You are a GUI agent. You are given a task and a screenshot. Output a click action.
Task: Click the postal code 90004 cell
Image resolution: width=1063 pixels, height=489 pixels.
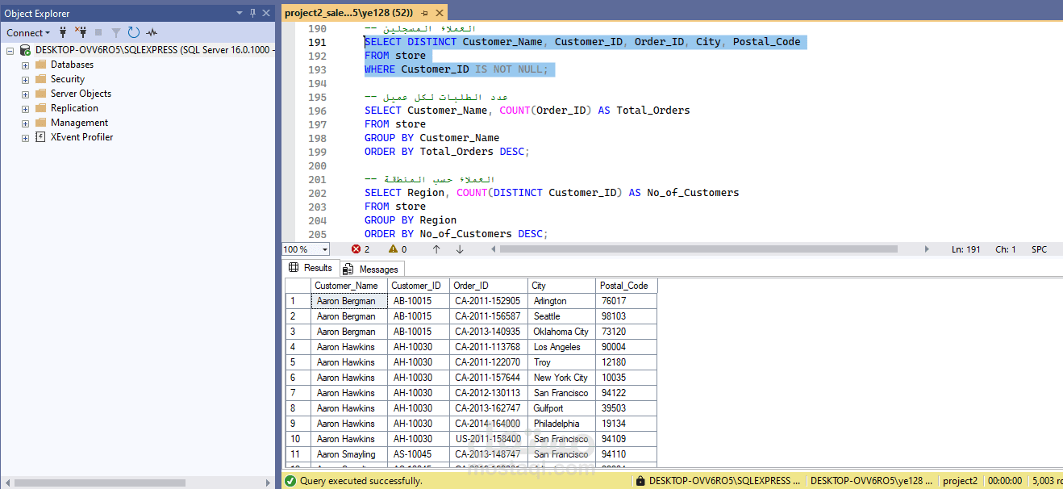[627, 347]
